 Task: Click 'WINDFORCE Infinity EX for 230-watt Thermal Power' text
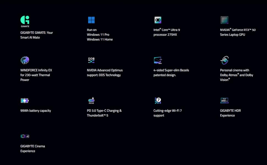36,75
